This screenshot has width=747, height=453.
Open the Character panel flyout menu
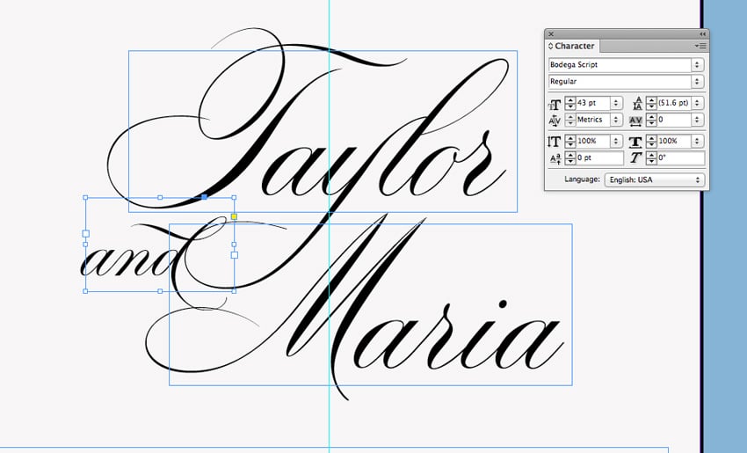coord(700,46)
